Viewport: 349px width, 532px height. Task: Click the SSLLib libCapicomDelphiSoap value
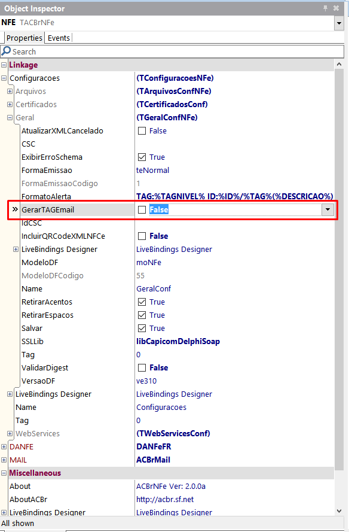(x=178, y=341)
